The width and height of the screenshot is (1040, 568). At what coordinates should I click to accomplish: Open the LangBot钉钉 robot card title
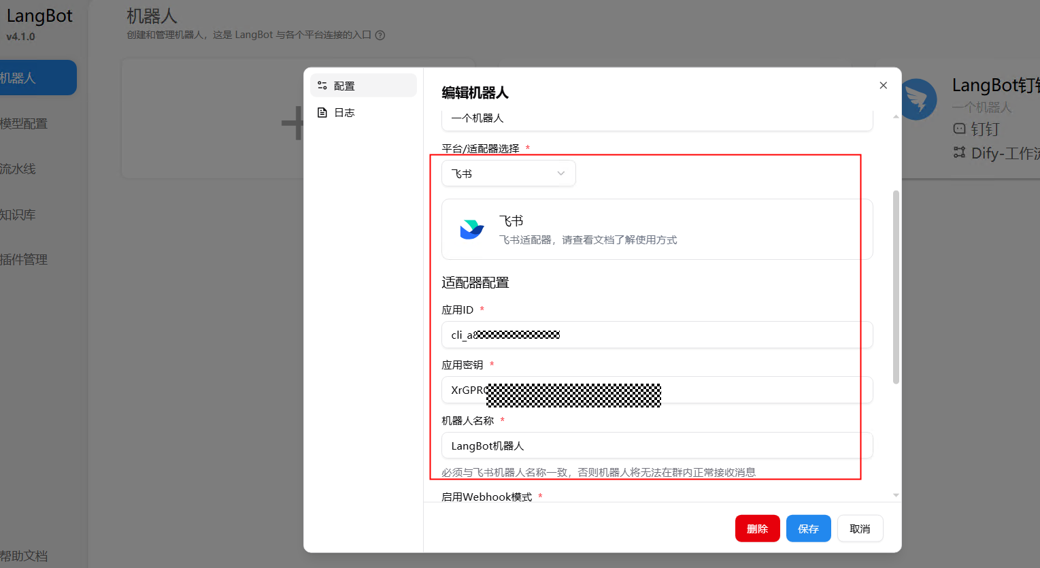(996, 85)
